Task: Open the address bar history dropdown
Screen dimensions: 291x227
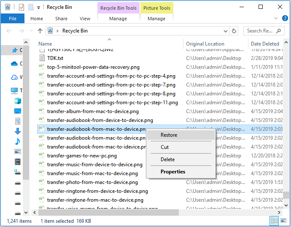Action: click(x=235, y=31)
